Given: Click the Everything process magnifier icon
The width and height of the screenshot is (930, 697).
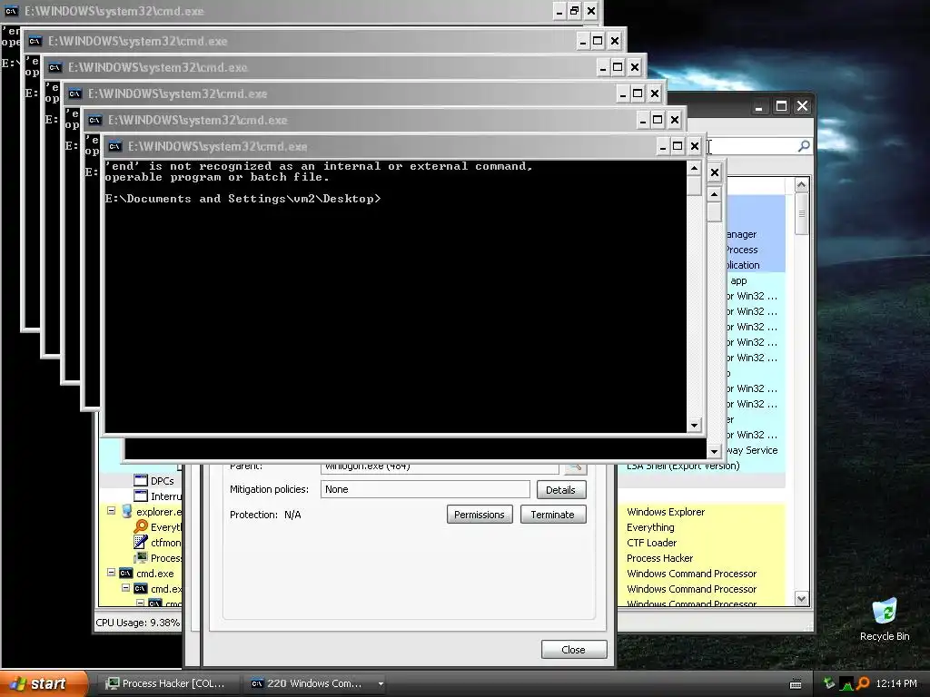Looking at the screenshot, I should pyautogui.click(x=141, y=526).
